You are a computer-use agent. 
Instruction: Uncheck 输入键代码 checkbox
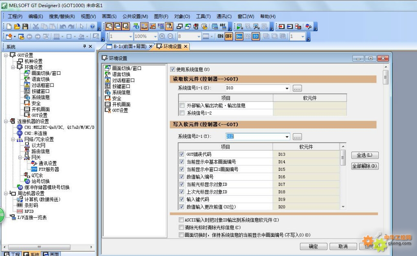182,199
